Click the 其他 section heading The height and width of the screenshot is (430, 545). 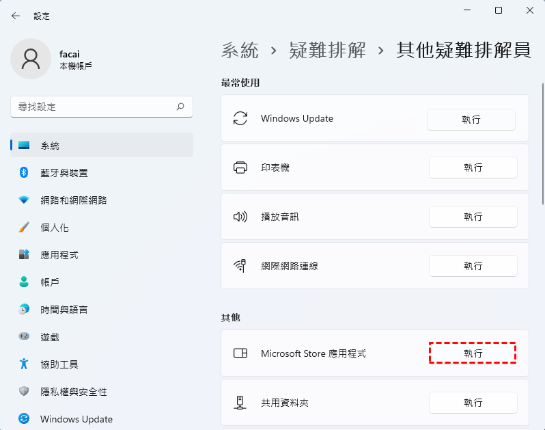(230, 317)
